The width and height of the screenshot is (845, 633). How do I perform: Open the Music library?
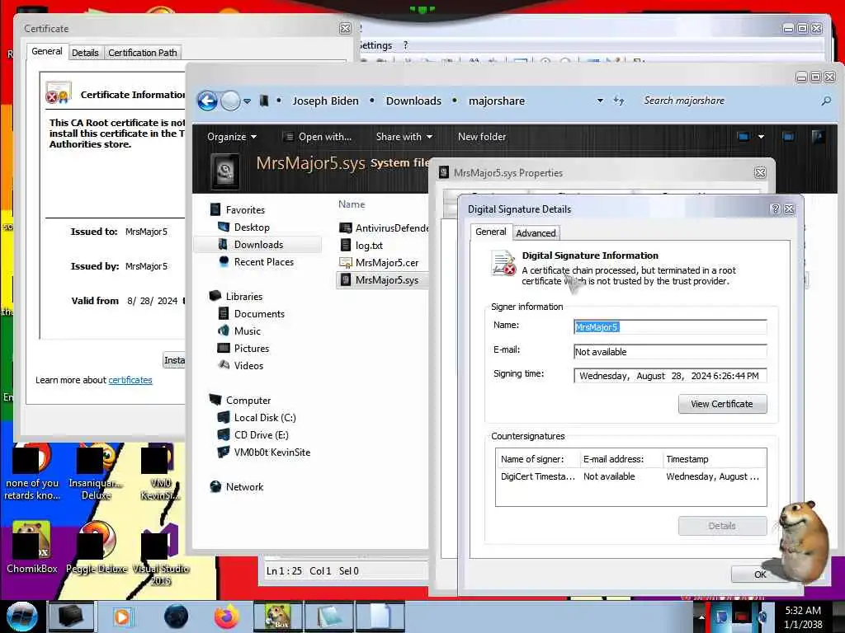(x=247, y=331)
